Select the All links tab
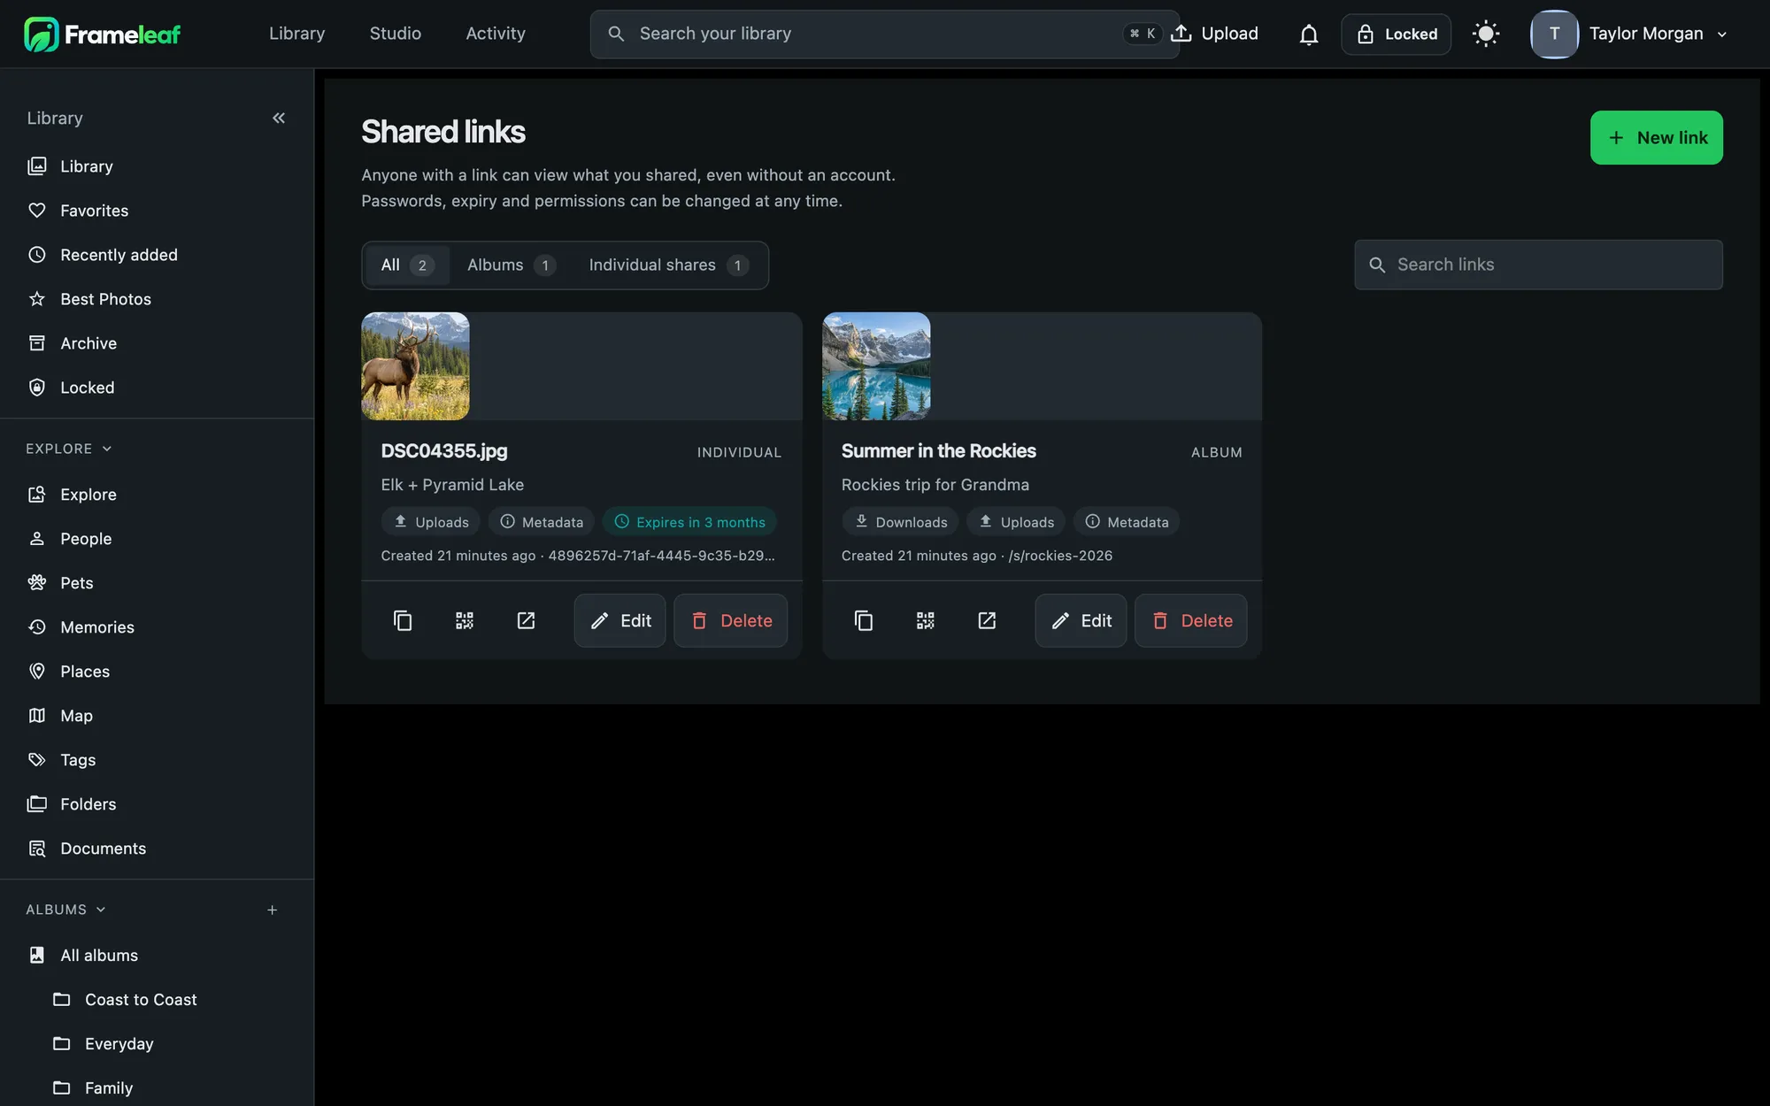The width and height of the screenshot is (1770, 1106). pyautogui.click(x=407, y=265)
